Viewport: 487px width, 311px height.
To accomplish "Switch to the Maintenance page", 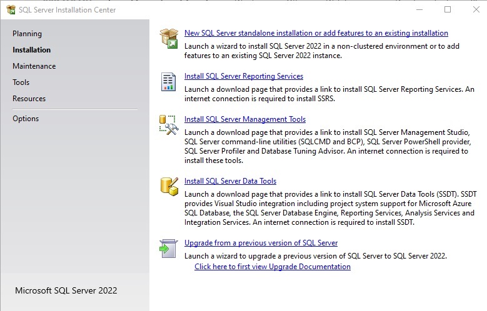I will [x=34, y=66].
